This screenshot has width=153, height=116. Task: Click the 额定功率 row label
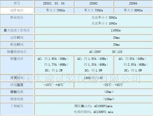pos(17,59)
